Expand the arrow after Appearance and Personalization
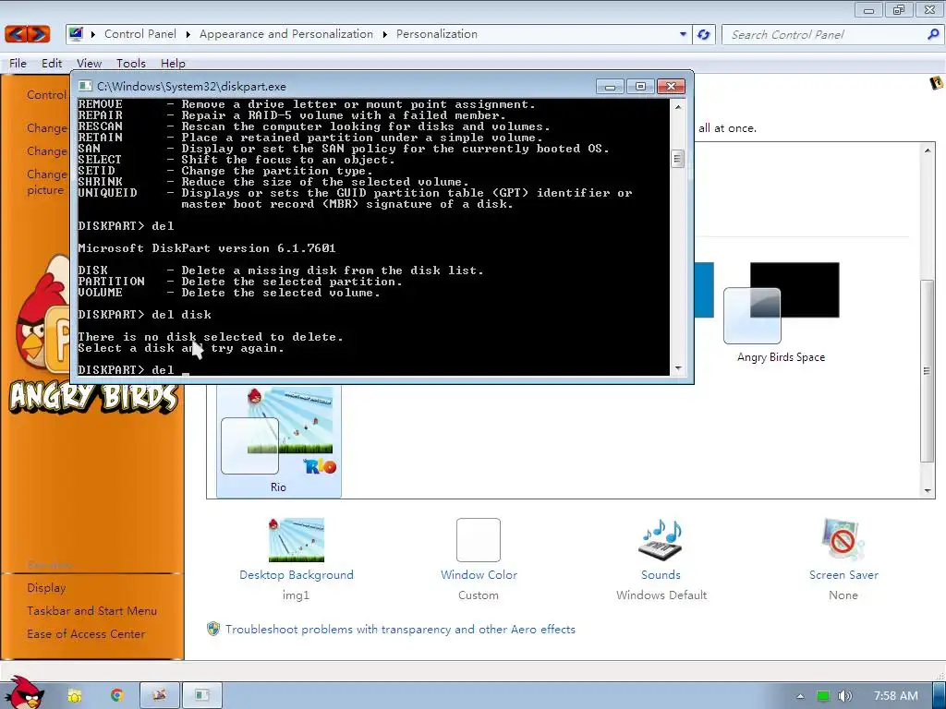Screen dimensions: 946x709 (x=385, y=34)
